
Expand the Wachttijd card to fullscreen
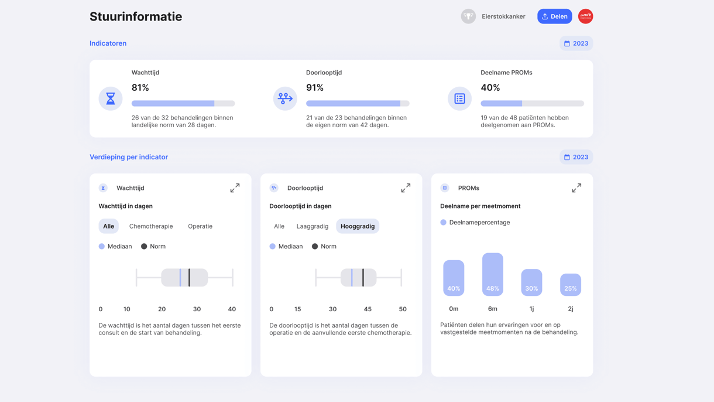pyautogui.click(x=235, y=188)
